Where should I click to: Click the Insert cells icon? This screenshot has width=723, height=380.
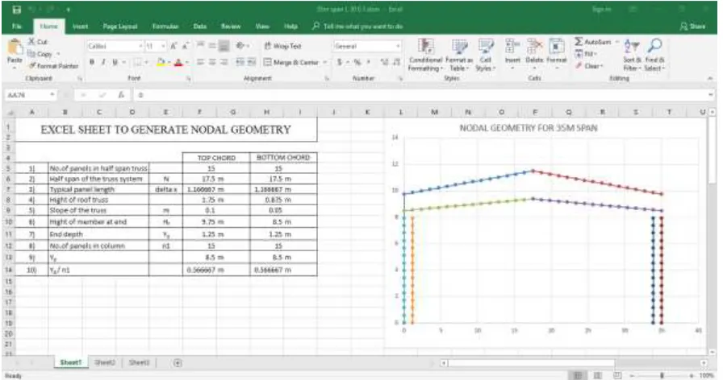coord(512,46)
